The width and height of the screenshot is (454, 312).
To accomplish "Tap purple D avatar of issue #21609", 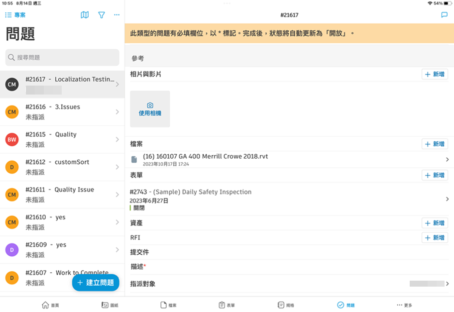I will tap(12, 250).
